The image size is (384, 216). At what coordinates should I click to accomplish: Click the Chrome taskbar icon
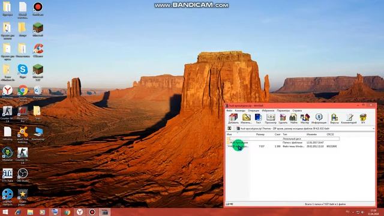point(67,212)
